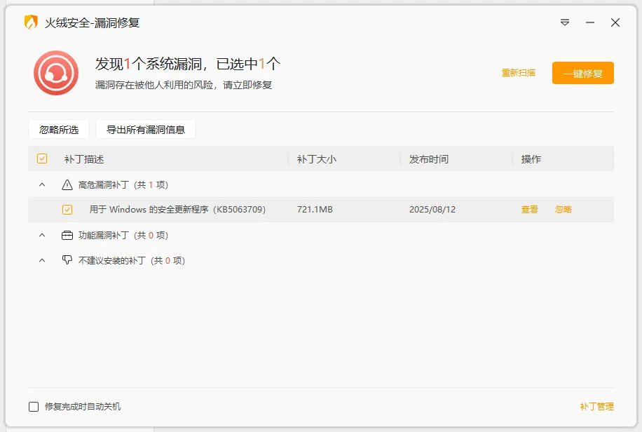Click the red vulnerability repair icon
Viewport: 642px width, 432px height.
click(x=57, y=74)
